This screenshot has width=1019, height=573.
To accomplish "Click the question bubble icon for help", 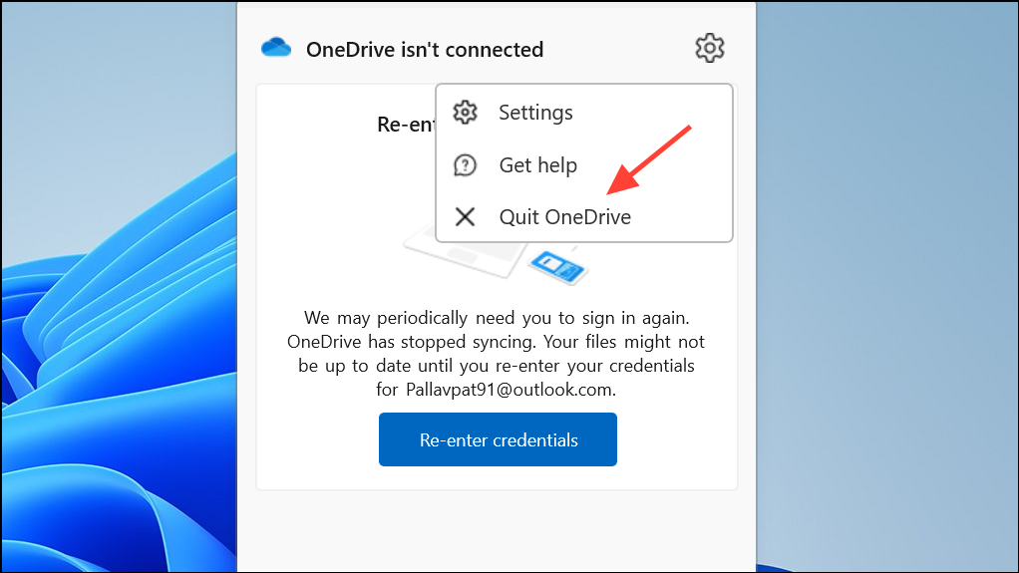I will 465,165.
